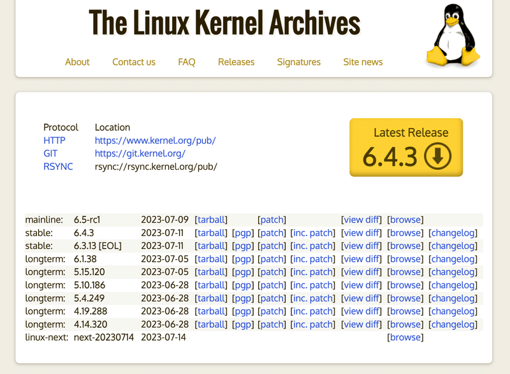Screen dimensions: 510x374
Task: Open pgp for longterm 5.4.249
Action: pyautogui.click(x=243, y=298)
